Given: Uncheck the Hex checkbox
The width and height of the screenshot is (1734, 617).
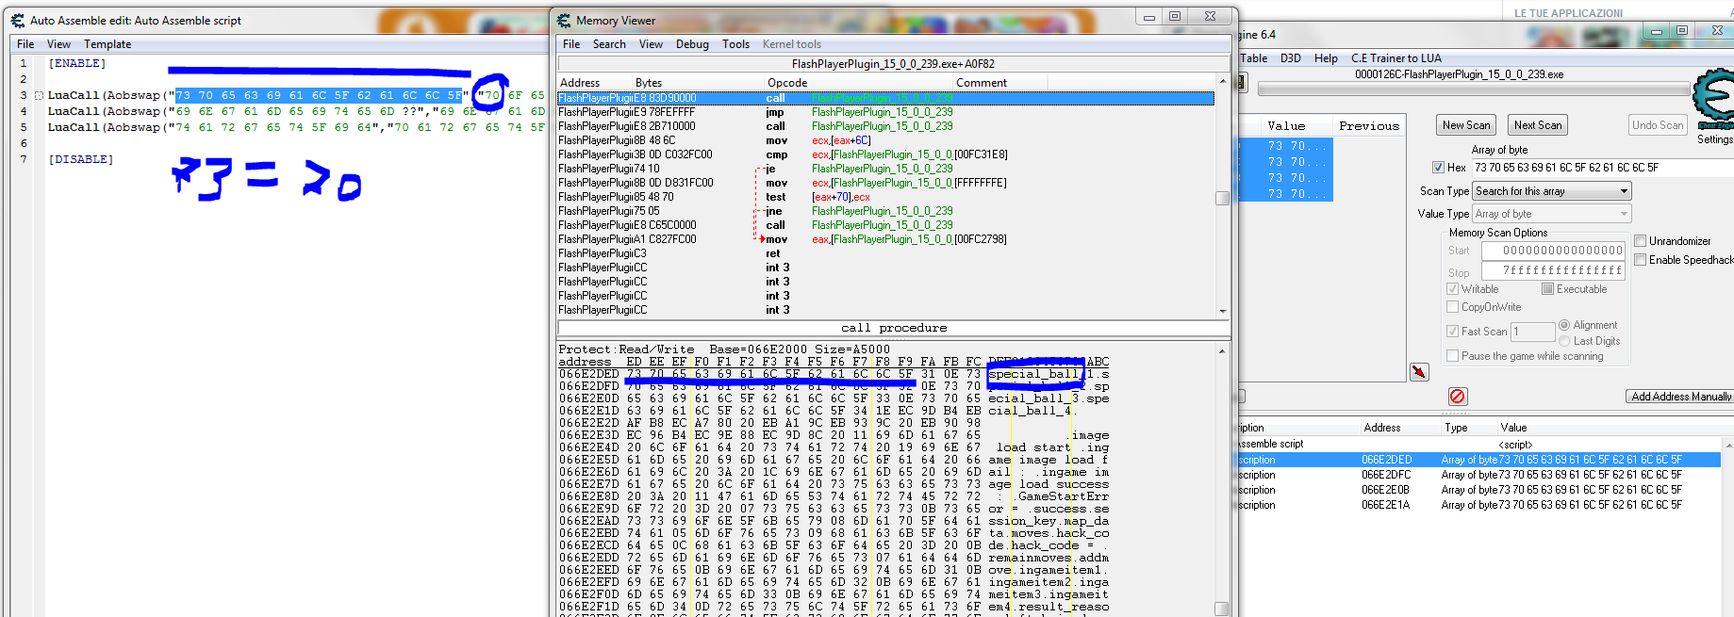Looking at the screenshot, I should [x=1438, y=168].
